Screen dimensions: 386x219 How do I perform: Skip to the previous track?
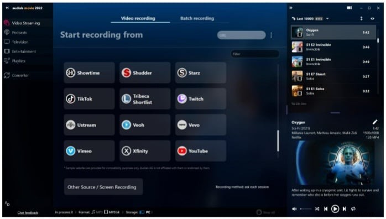326,209
